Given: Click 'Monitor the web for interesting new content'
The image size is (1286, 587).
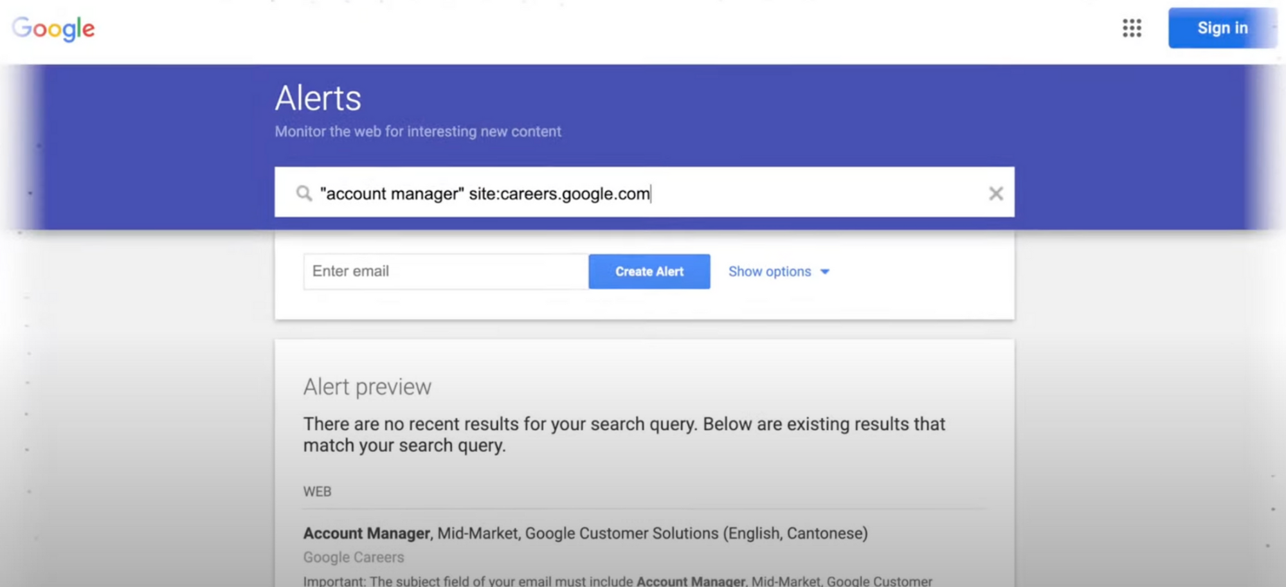Looking at the screenshot, I should tap(418, 131).
